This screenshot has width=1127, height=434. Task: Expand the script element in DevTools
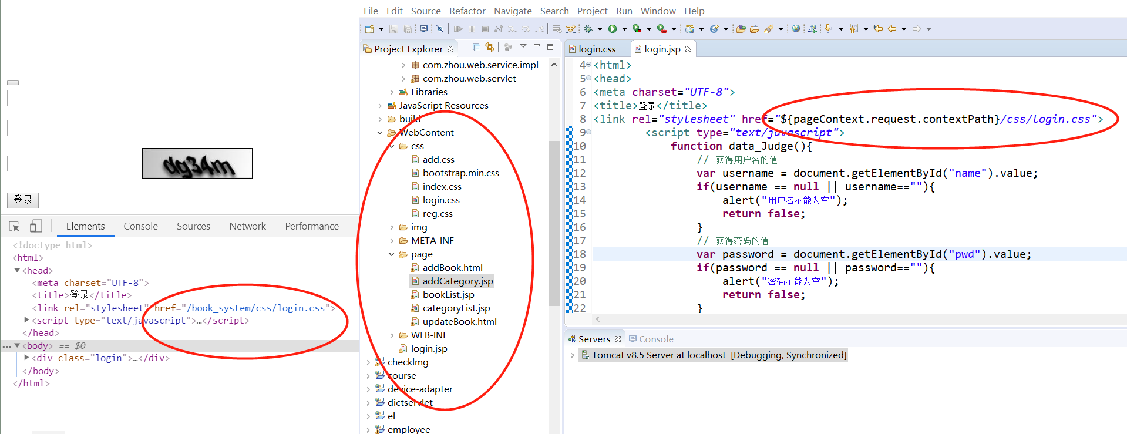click(26, 320)
